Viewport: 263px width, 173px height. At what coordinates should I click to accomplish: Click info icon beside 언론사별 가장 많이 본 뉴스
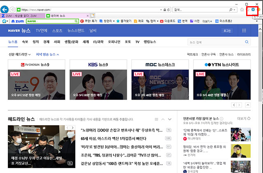221,119
